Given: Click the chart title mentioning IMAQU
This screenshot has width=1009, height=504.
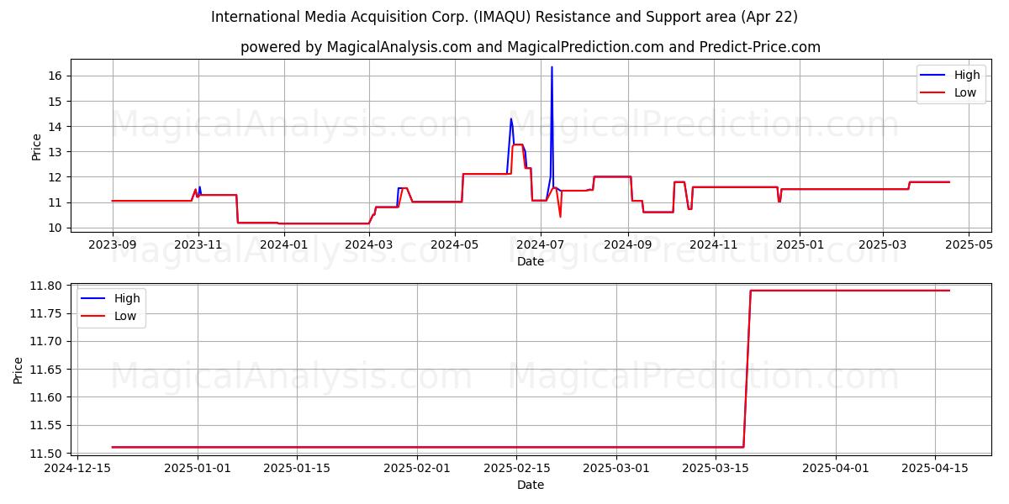Looking at the screenshot, I should (x=504, y=17).
